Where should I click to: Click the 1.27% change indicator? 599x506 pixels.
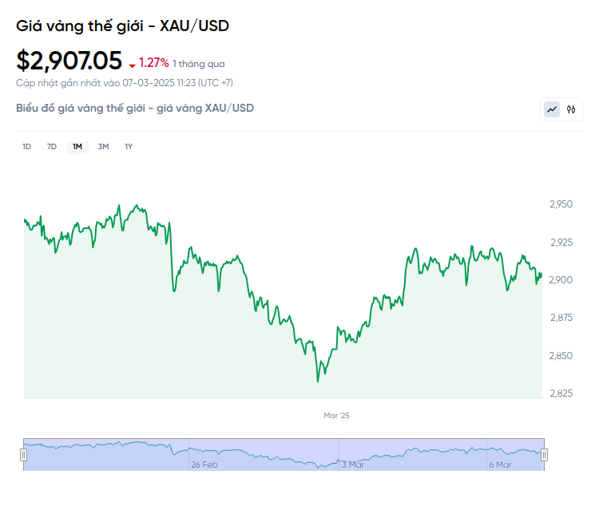[x=153, y=62]
